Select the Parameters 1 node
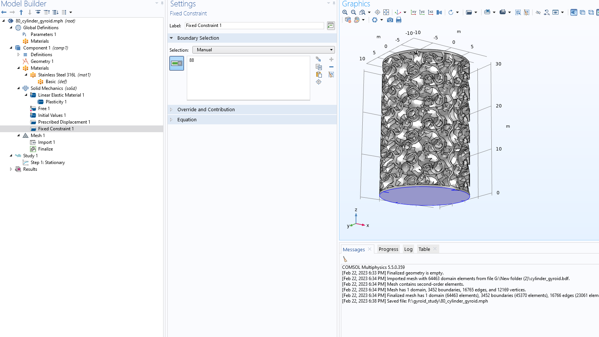 point(43,34)
